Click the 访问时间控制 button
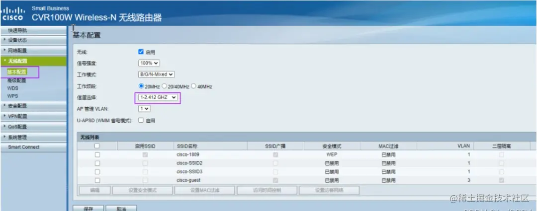This screenshot has height=211, width=537. tap(267, 191)
